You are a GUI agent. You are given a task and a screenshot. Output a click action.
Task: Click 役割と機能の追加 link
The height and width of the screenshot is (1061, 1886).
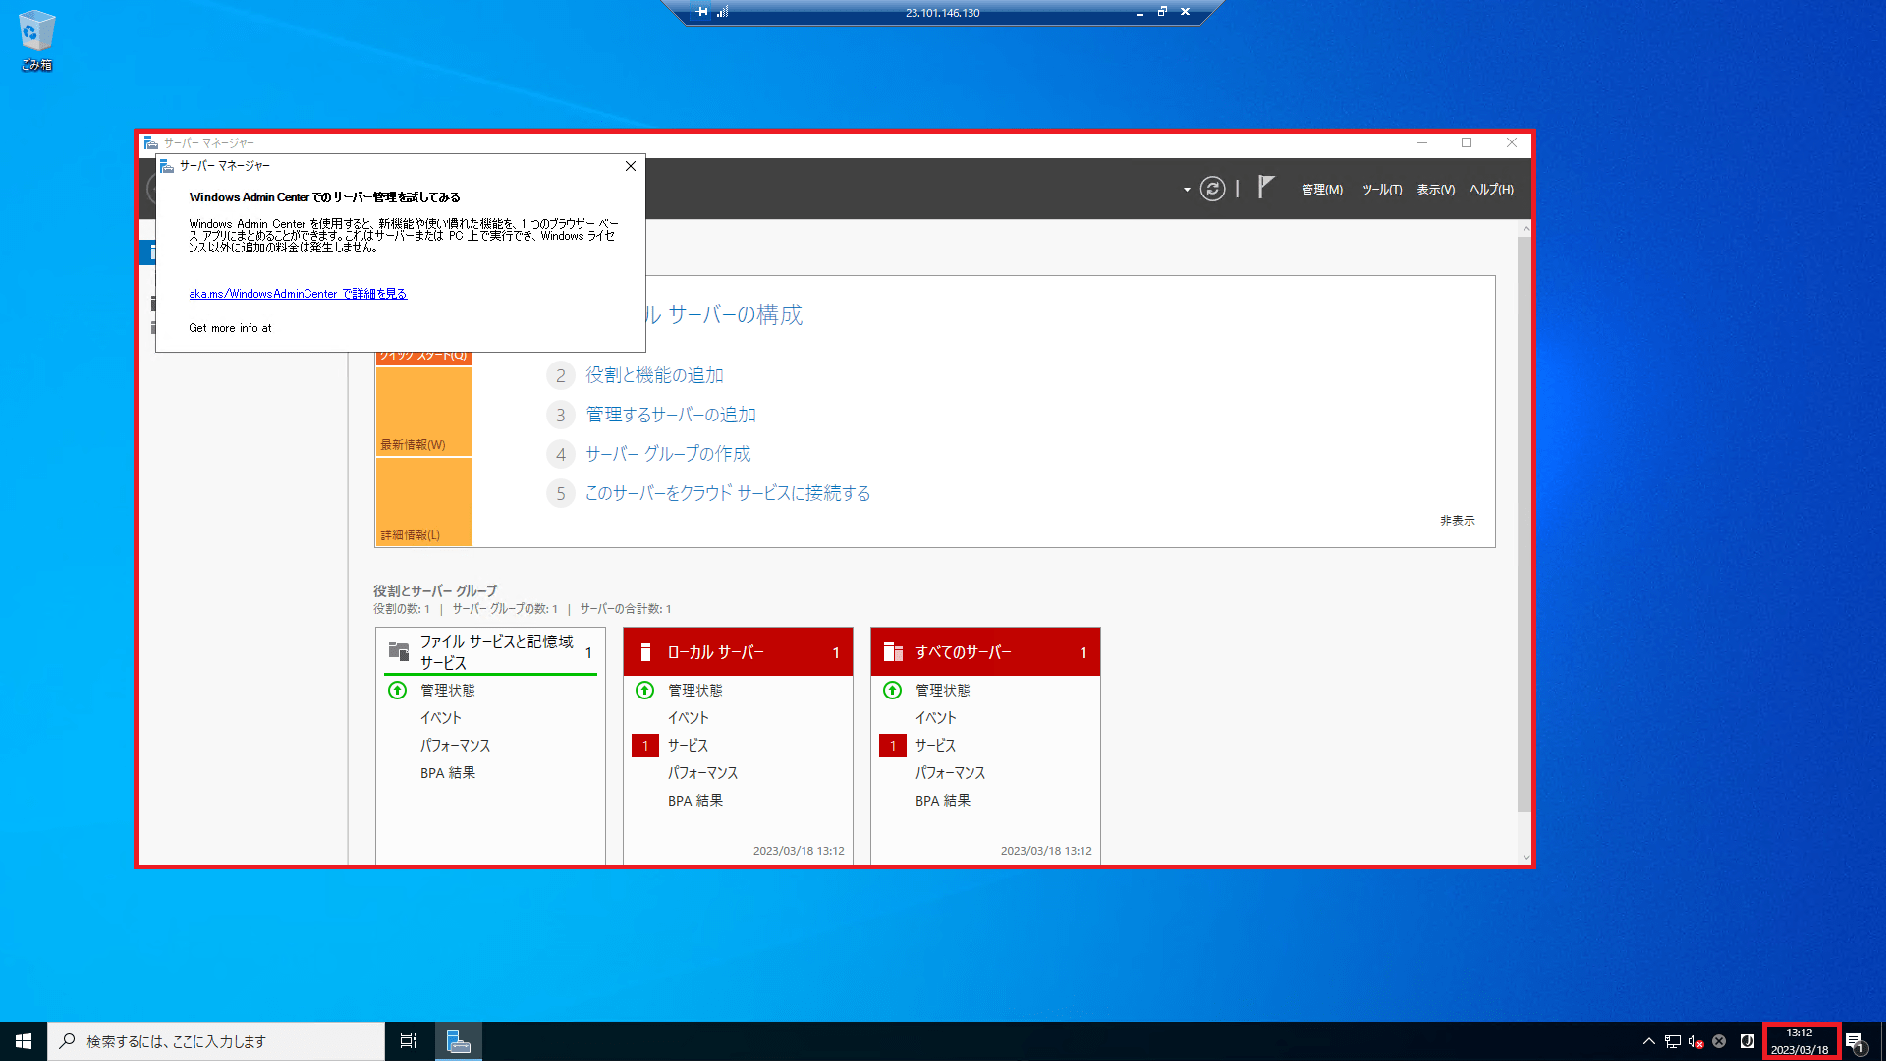654,375
